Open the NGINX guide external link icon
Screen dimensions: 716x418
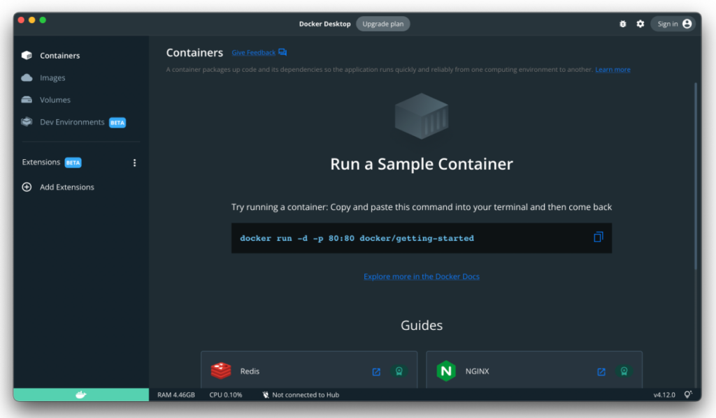(x=601, y=372)
